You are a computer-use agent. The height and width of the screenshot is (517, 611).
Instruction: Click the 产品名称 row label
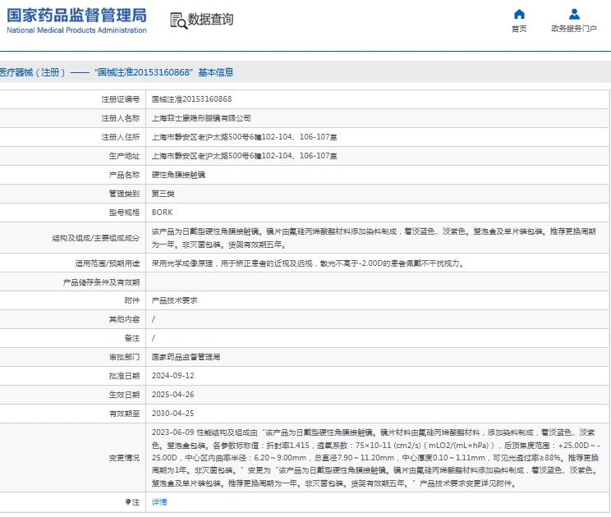[x=124, y=175]
